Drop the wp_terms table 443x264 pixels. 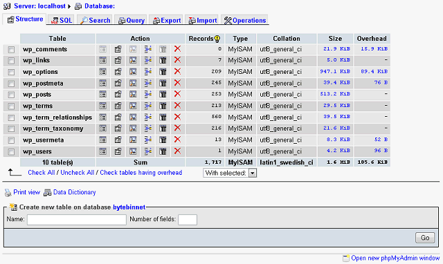point(177,106)
